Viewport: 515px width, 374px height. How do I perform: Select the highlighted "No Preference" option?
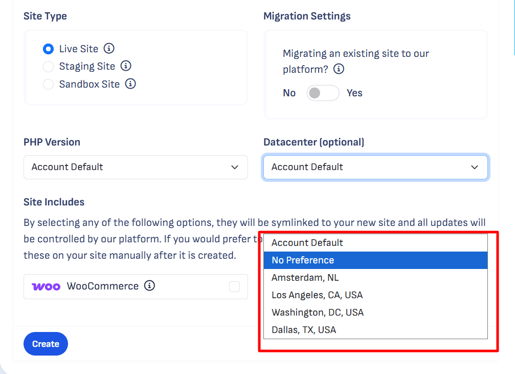[x=302, y=260]
